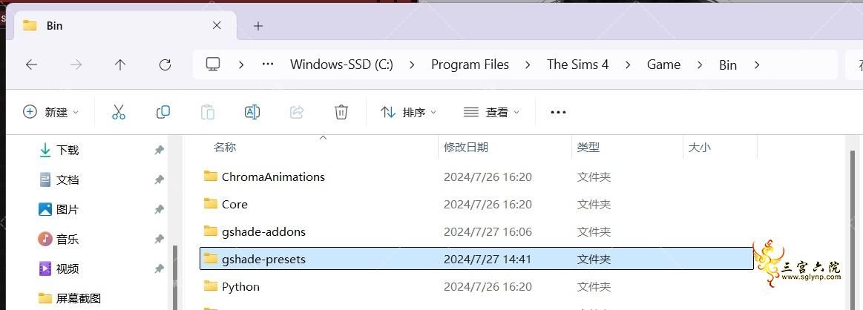The image size is (863, 310).
Task: Add a new tab with plus button
Action: (258, 26)
